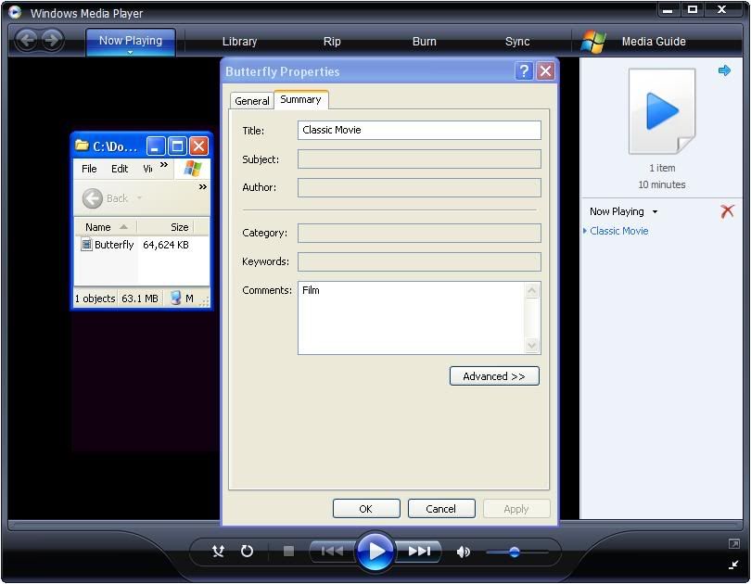This screenshot has height=584, width=751.
Task: Open the File menu in Explorer window
Action: click(89, 169)
